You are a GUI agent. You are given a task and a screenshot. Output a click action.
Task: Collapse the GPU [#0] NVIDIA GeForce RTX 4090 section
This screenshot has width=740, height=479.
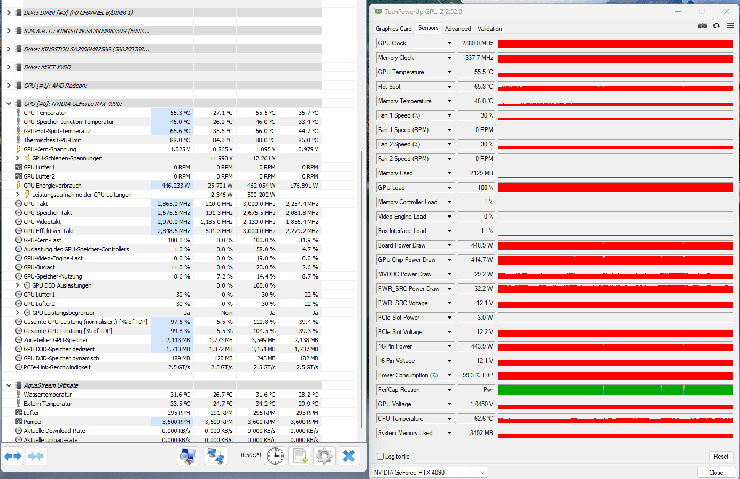point(9,103)
